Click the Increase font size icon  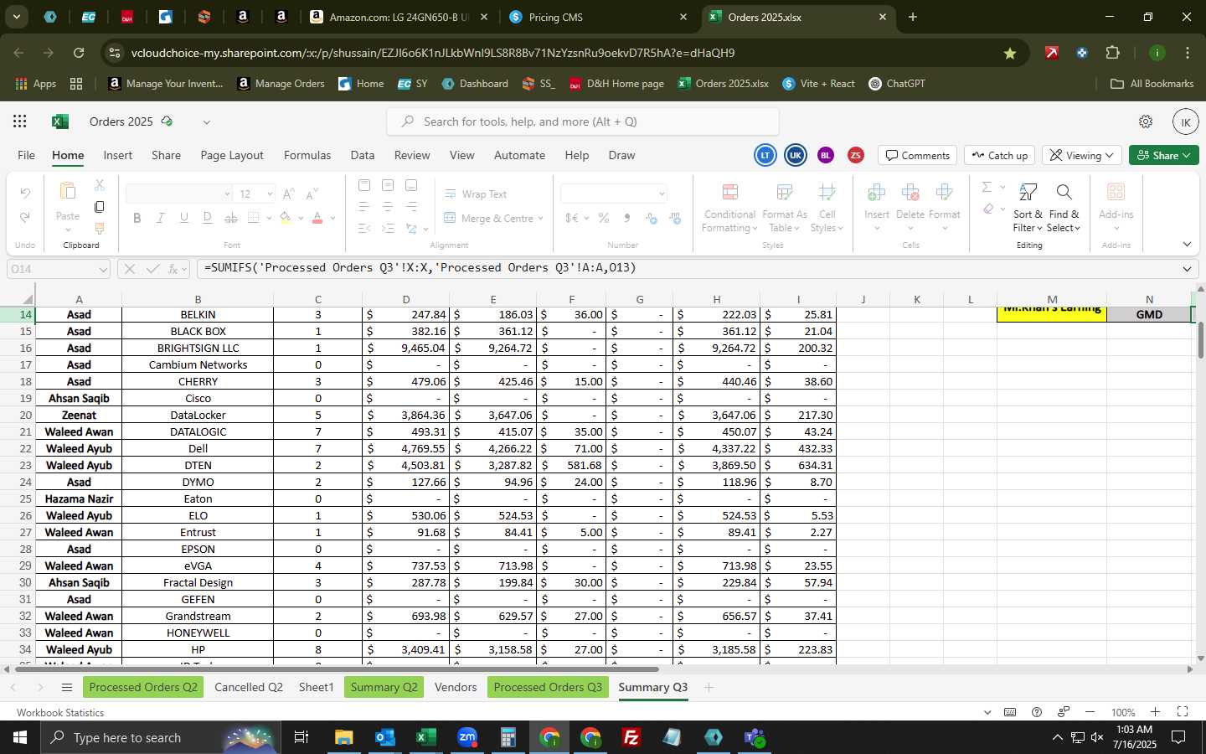coord(289,194)
